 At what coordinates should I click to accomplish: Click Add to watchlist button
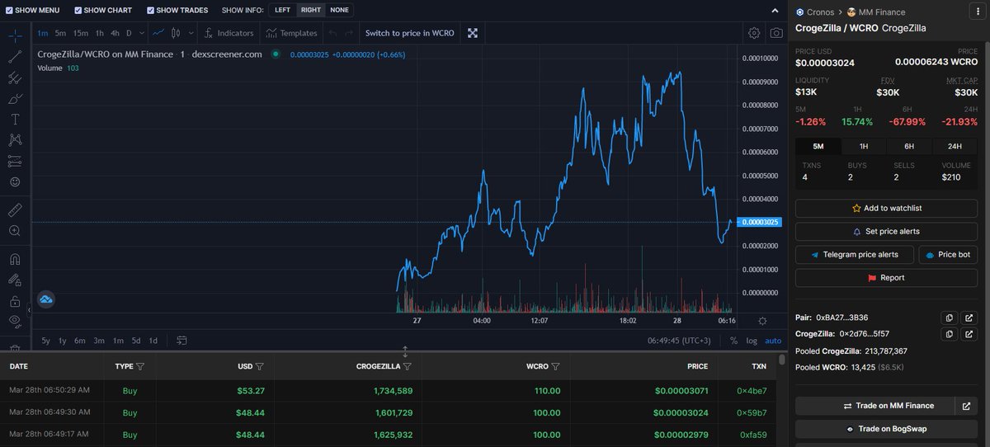[x=887, y=208]
